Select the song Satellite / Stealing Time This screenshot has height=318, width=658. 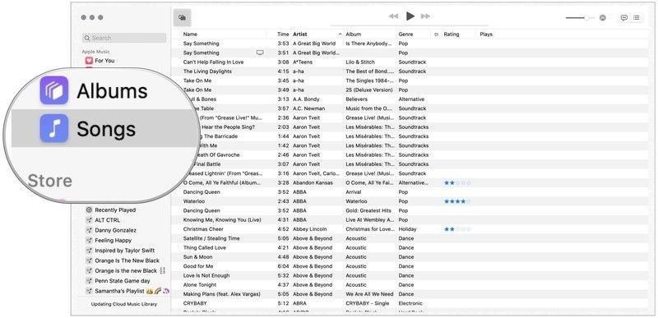coord(211,238)
